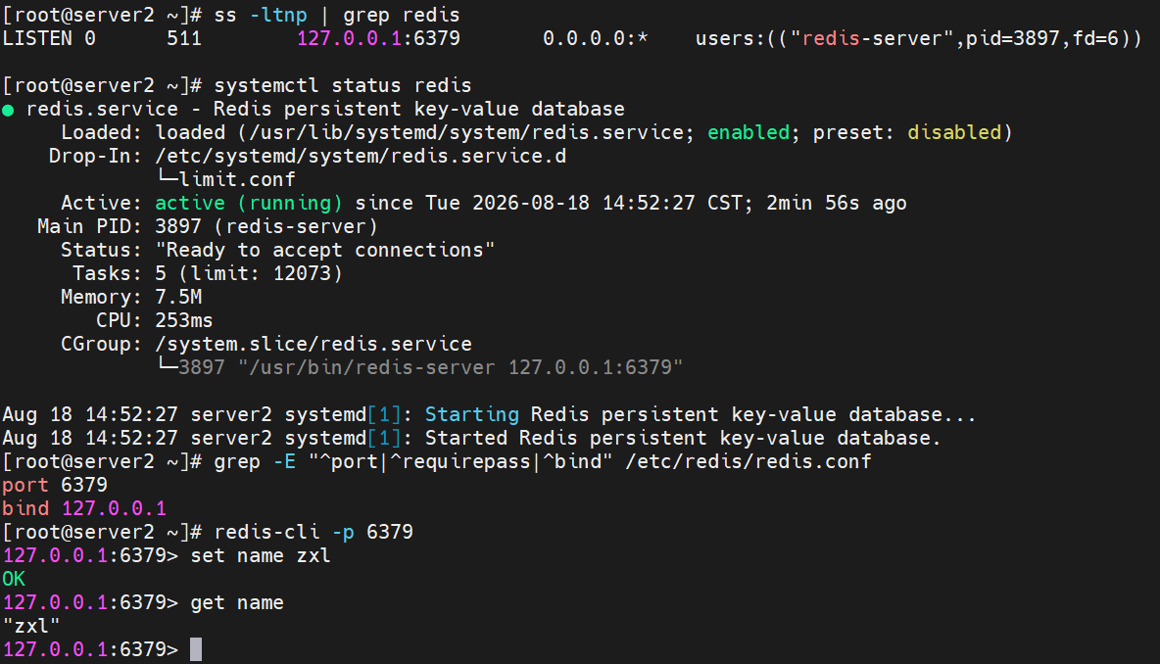Click the 127.0.0.1:6379 address in ss output

click(379, 38)
